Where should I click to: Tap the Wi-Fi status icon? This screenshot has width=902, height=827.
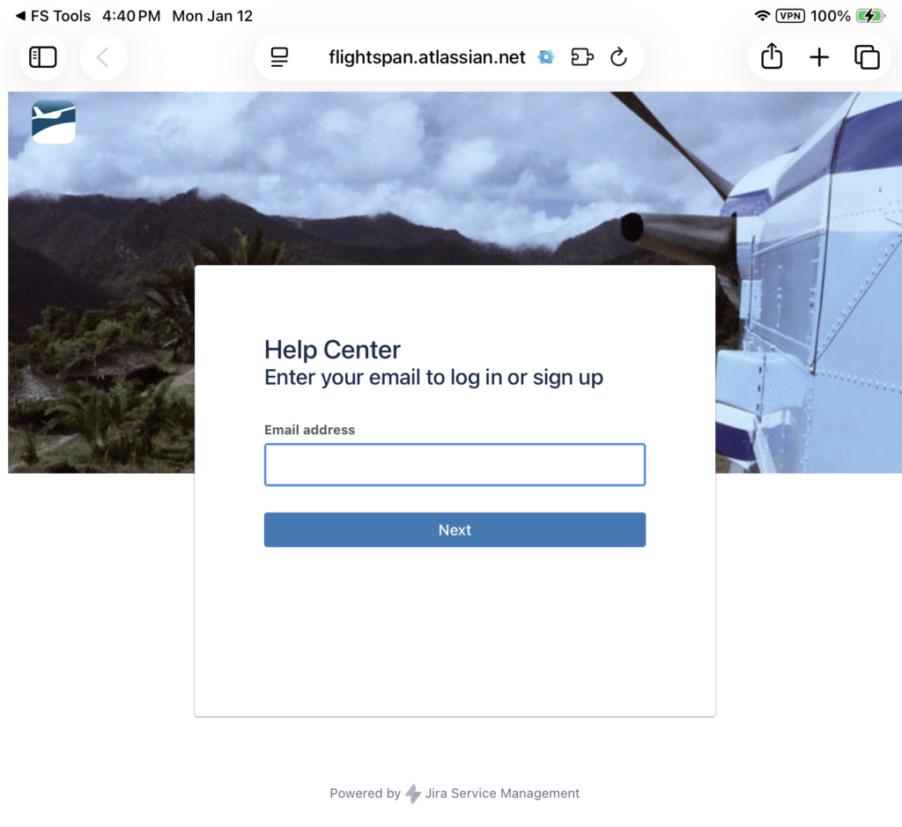pyautogui.click(x=762, y=16)
